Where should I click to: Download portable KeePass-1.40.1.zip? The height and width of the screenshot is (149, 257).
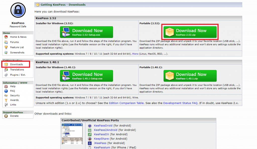point(190,76)
